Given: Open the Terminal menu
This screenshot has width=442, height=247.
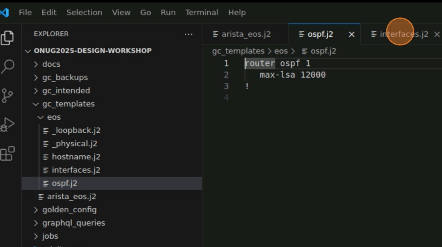Looking at the screenshot, I should click(202, 12).
